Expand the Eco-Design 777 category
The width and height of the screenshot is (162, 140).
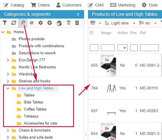coord(8,60)
